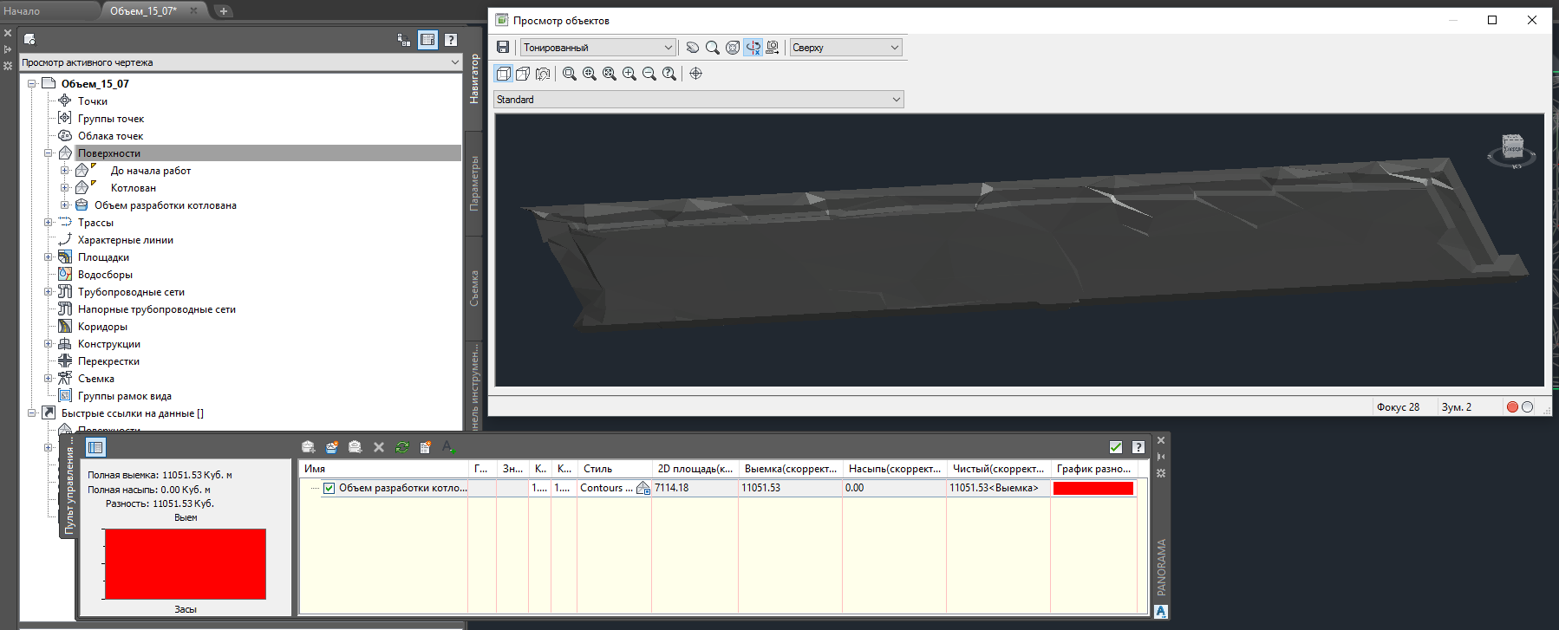
Task: Open the 'Параметры' vertical tab
Action: coord(474,183)
